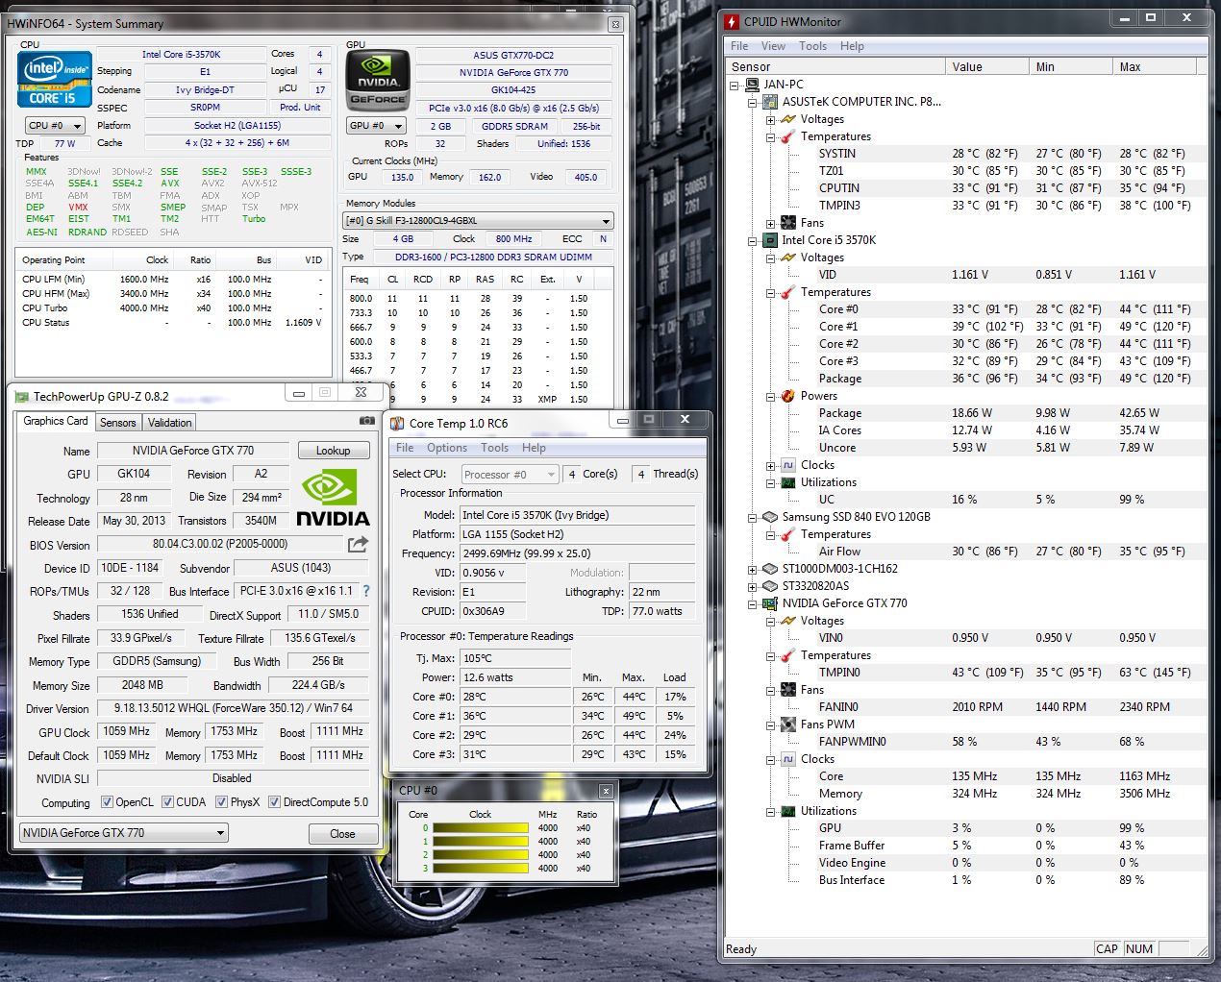Screen dimensions: 1221x982
Task: Click the NVIDIA GeForce GTX 770 card icon
Action: click(x=770, y=603)
